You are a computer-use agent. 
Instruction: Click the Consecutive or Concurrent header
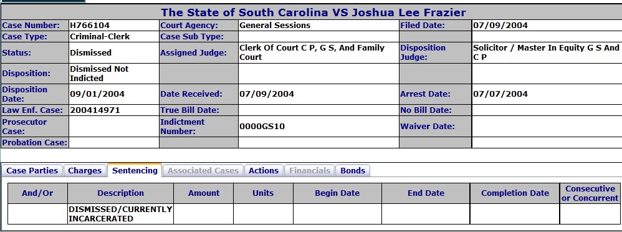tap(590, 193)
